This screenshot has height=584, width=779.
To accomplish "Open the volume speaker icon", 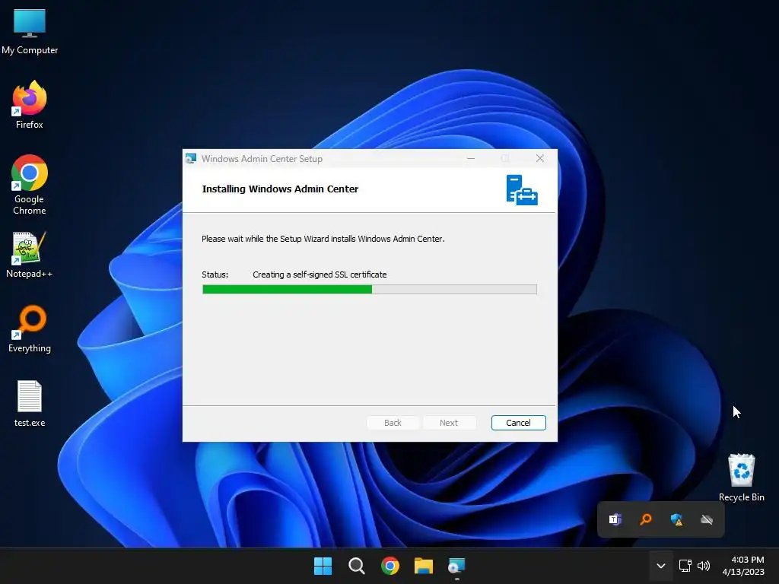I will (704, 566).
